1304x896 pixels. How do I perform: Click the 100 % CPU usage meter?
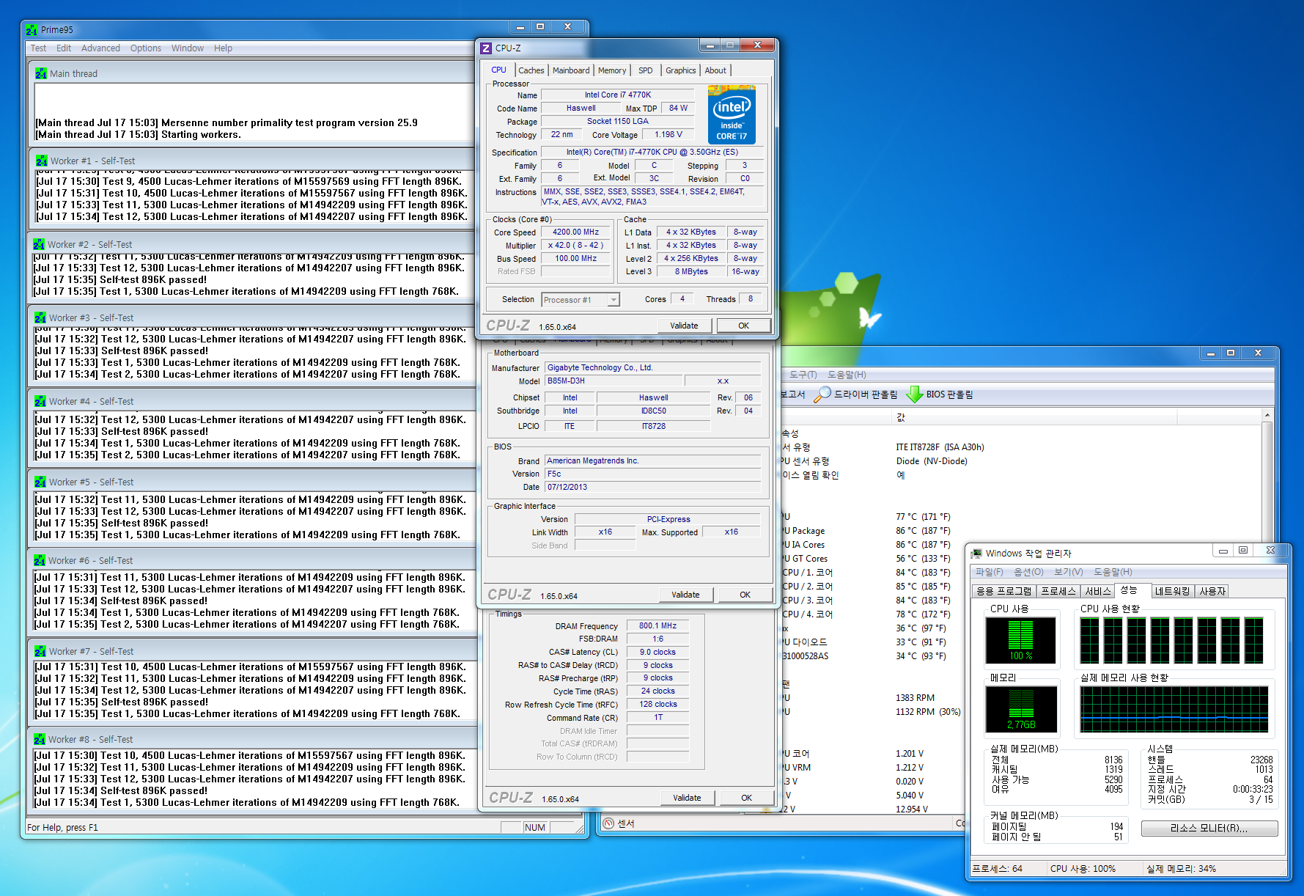tap(1020, 640)
